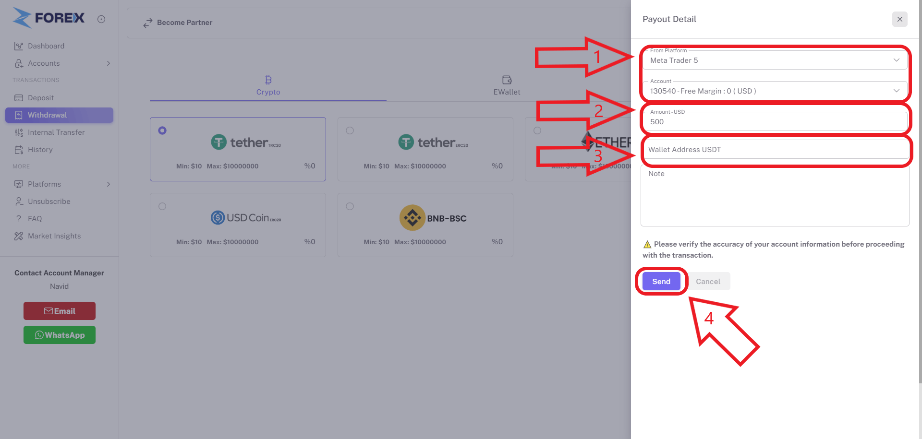Click the FAQ question mark icon
922x439 pixels.
[19, 219]
